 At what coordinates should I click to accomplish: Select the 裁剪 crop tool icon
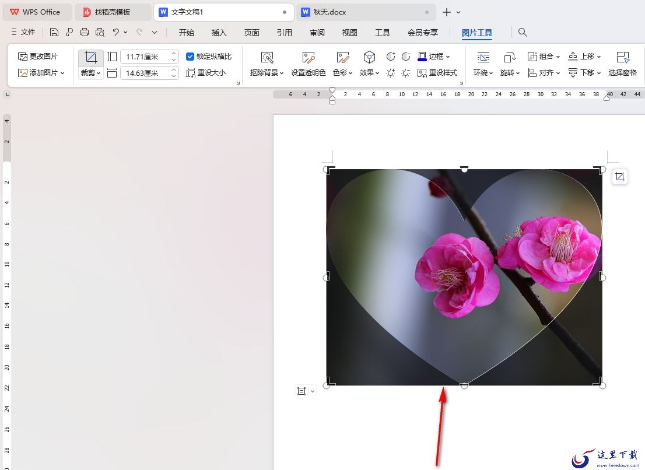tap(90, 57)
